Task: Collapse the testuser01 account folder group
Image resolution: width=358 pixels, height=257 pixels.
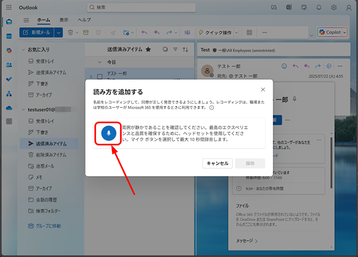Action: (x=23, y=110)
